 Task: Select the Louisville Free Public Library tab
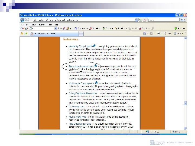(54, 34)
